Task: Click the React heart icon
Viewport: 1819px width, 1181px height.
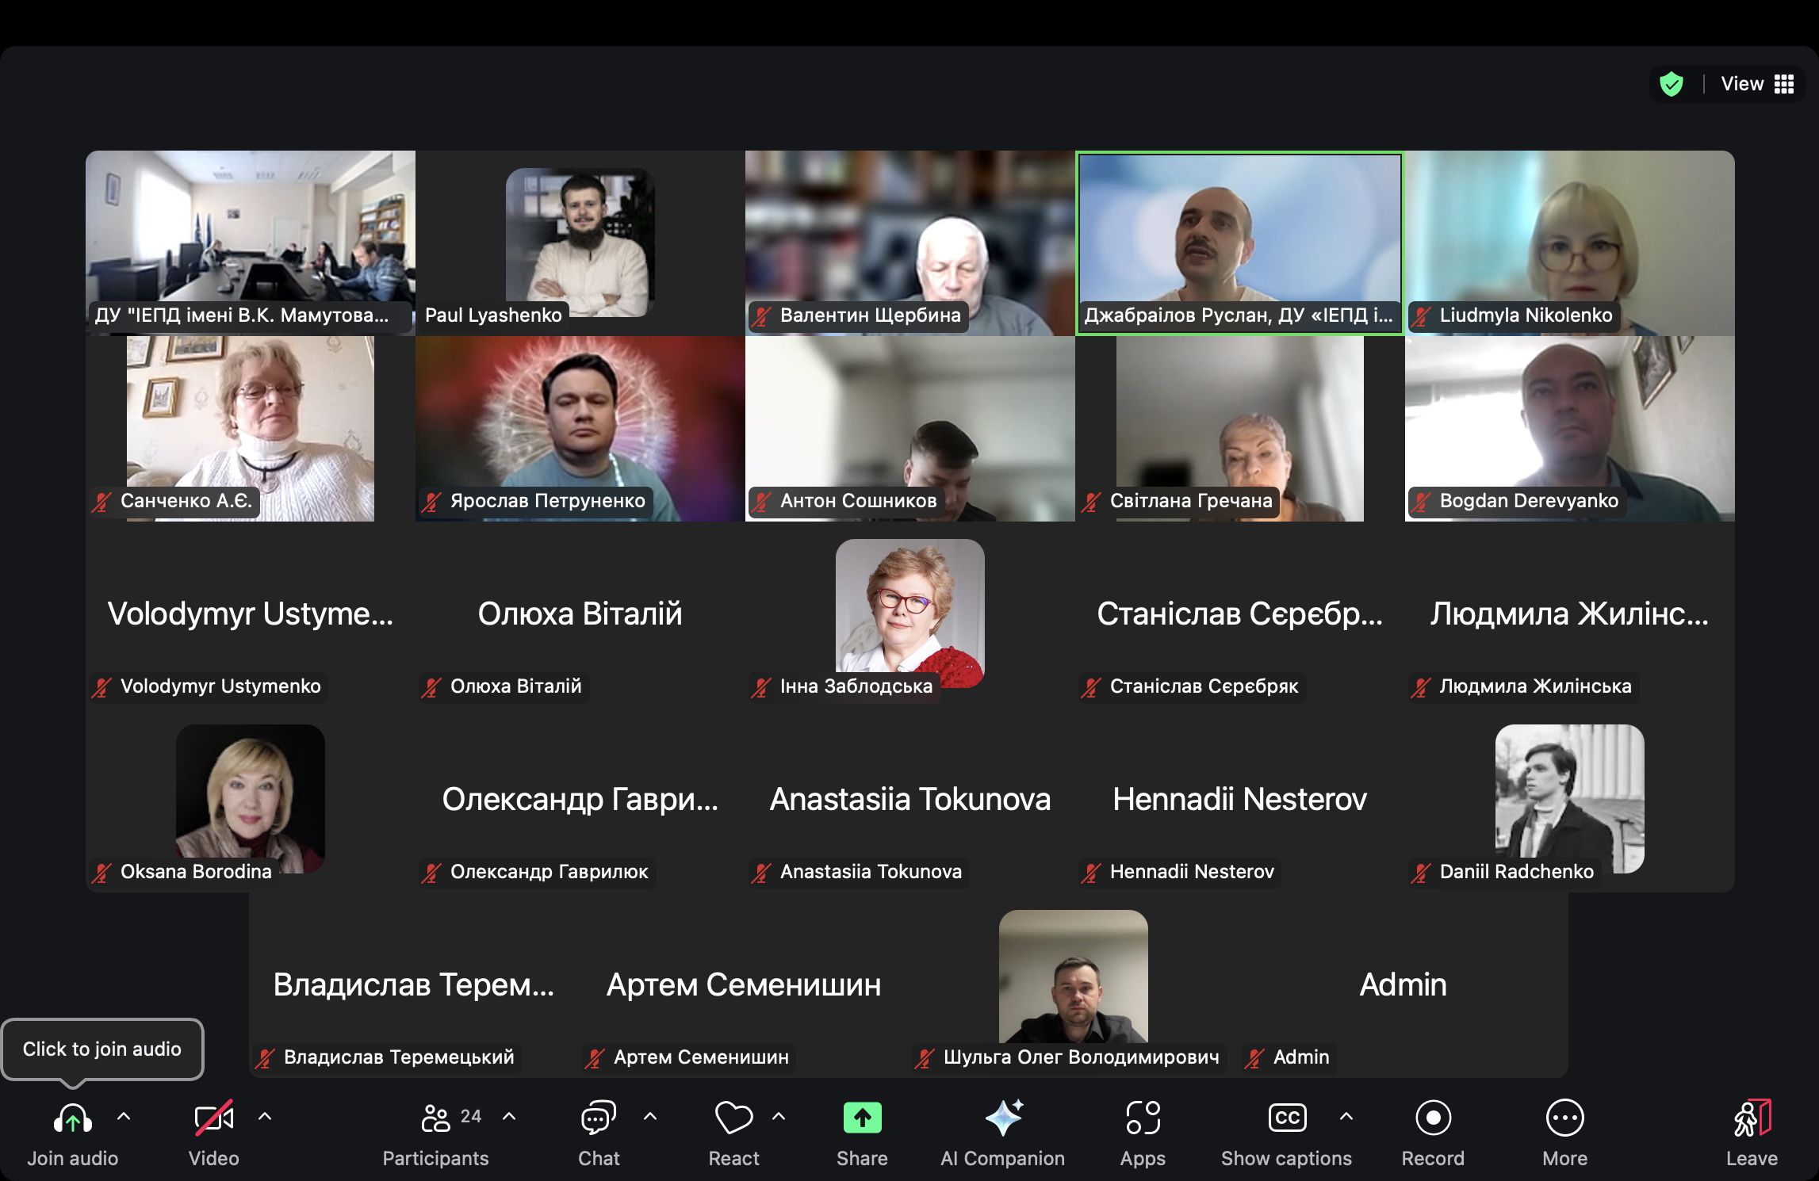Action: (733, 1118)
